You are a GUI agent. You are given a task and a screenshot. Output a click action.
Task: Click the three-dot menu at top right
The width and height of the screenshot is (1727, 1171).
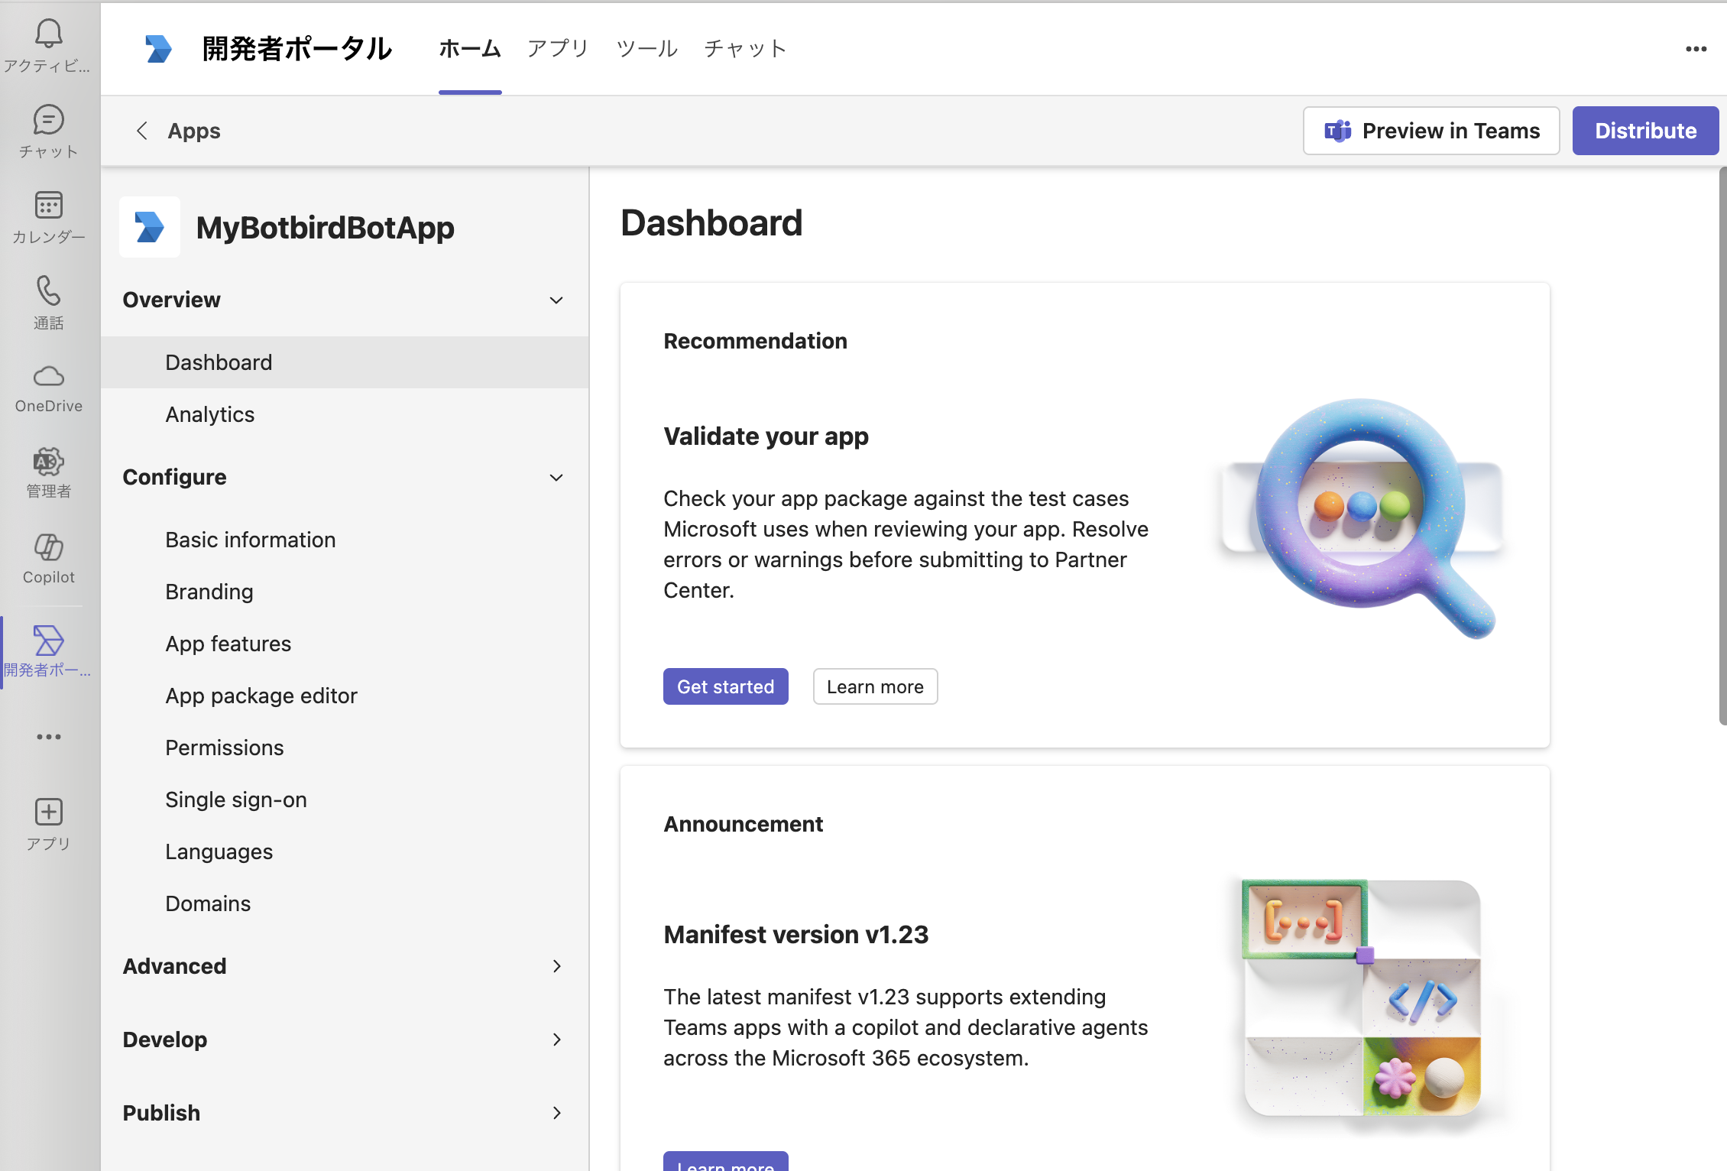tap(1696, 49)
